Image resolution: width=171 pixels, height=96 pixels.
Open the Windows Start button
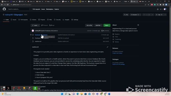pos(62,94)
